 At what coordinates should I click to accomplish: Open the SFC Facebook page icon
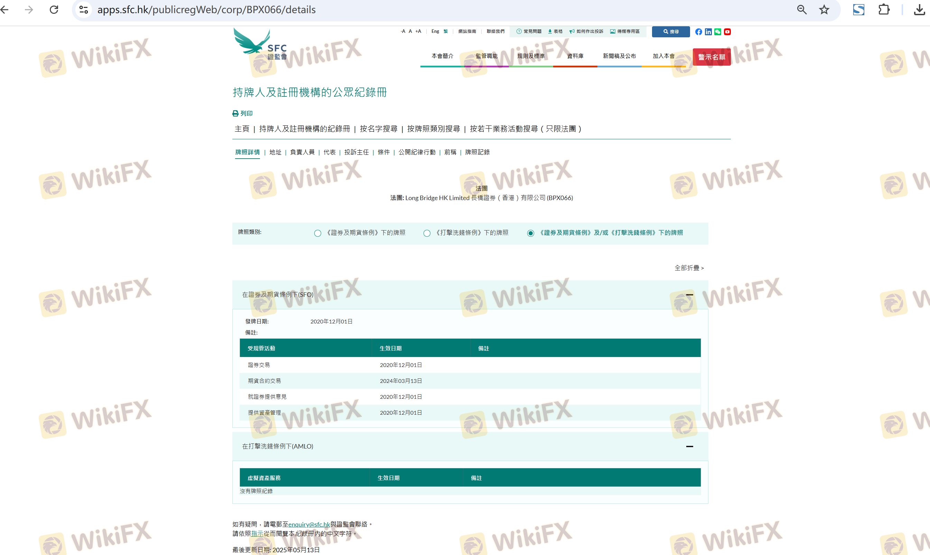pyautogui.click(x=698, y=32)
